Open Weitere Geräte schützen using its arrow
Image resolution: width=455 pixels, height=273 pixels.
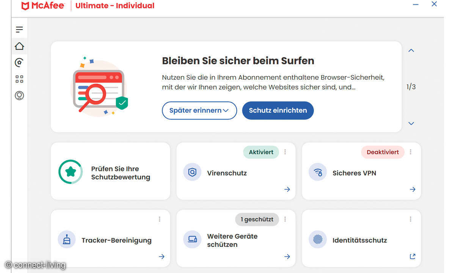click(287, 257)
